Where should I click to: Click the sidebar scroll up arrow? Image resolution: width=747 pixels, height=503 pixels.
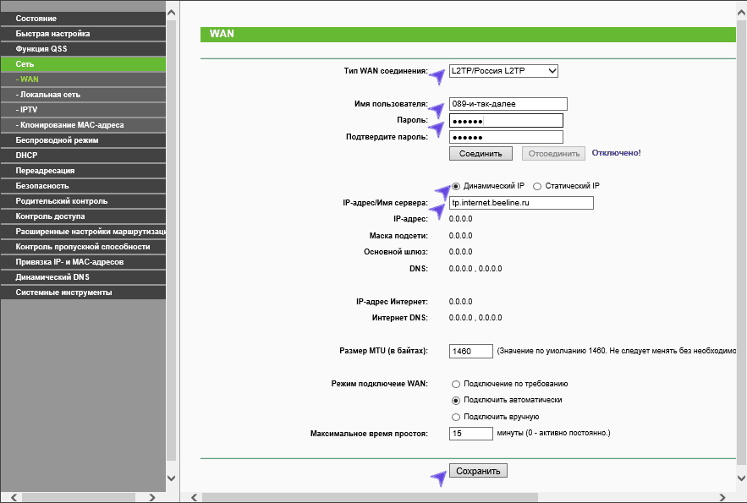(172, 12)
